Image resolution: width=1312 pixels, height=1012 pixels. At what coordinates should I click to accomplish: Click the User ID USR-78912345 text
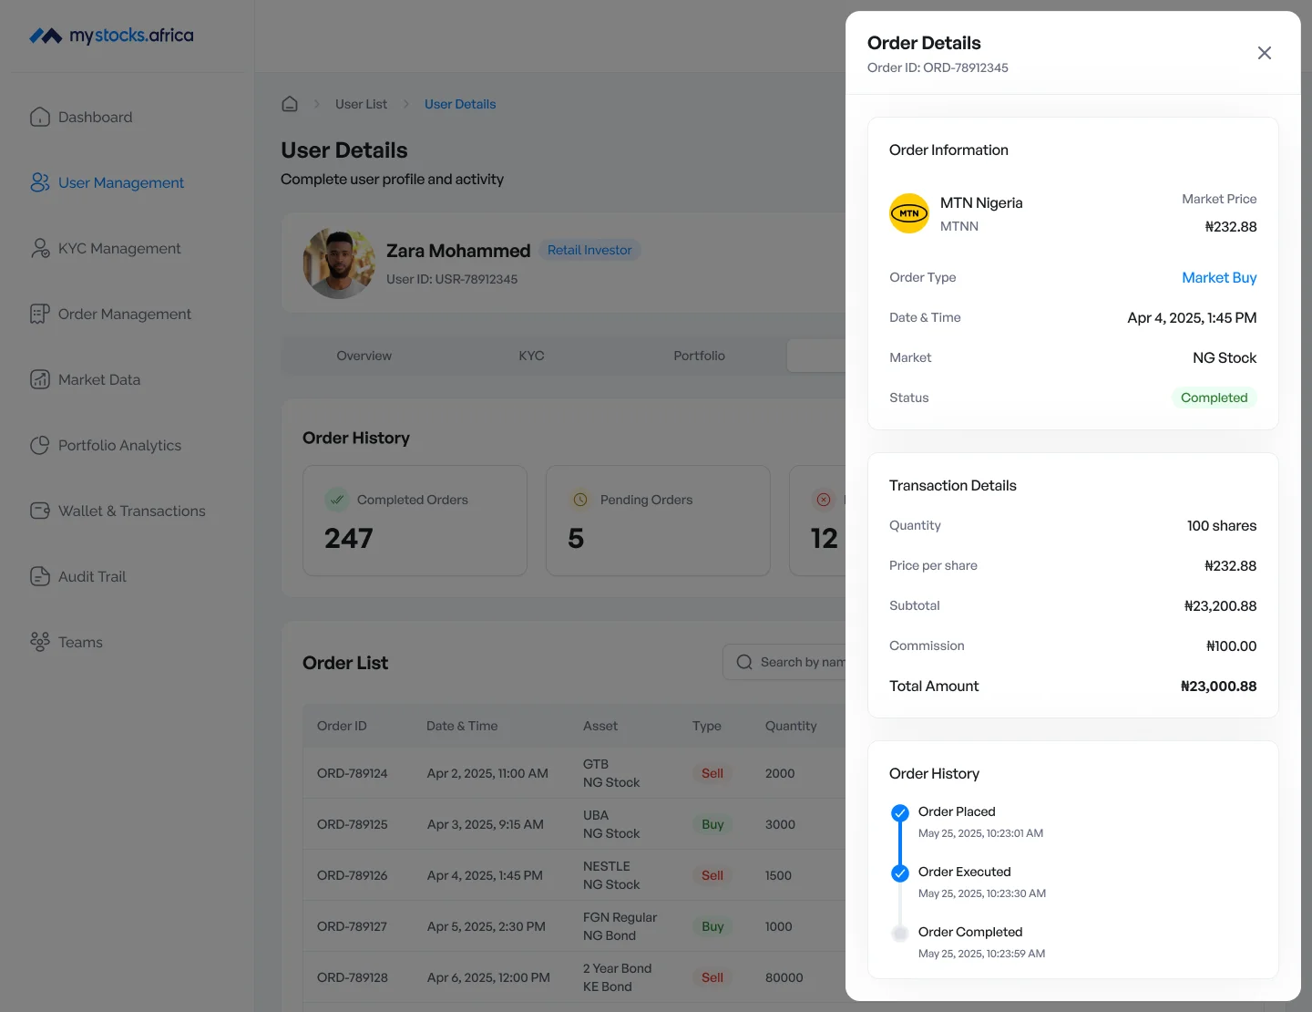click(452, 279)
